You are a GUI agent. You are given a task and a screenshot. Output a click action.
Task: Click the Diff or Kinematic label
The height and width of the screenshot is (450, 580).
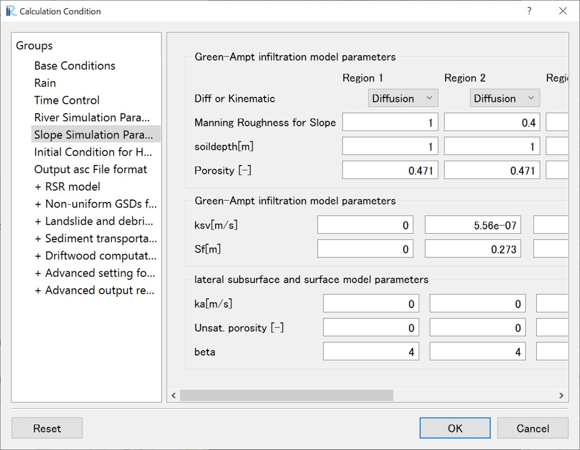(x=234, y=98)
